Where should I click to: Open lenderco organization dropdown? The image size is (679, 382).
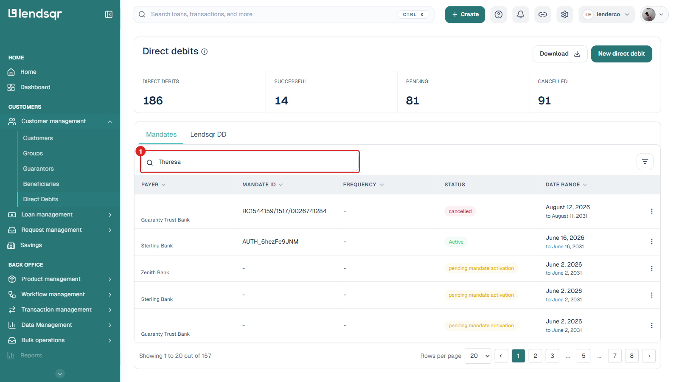click(x=606, y=14)
